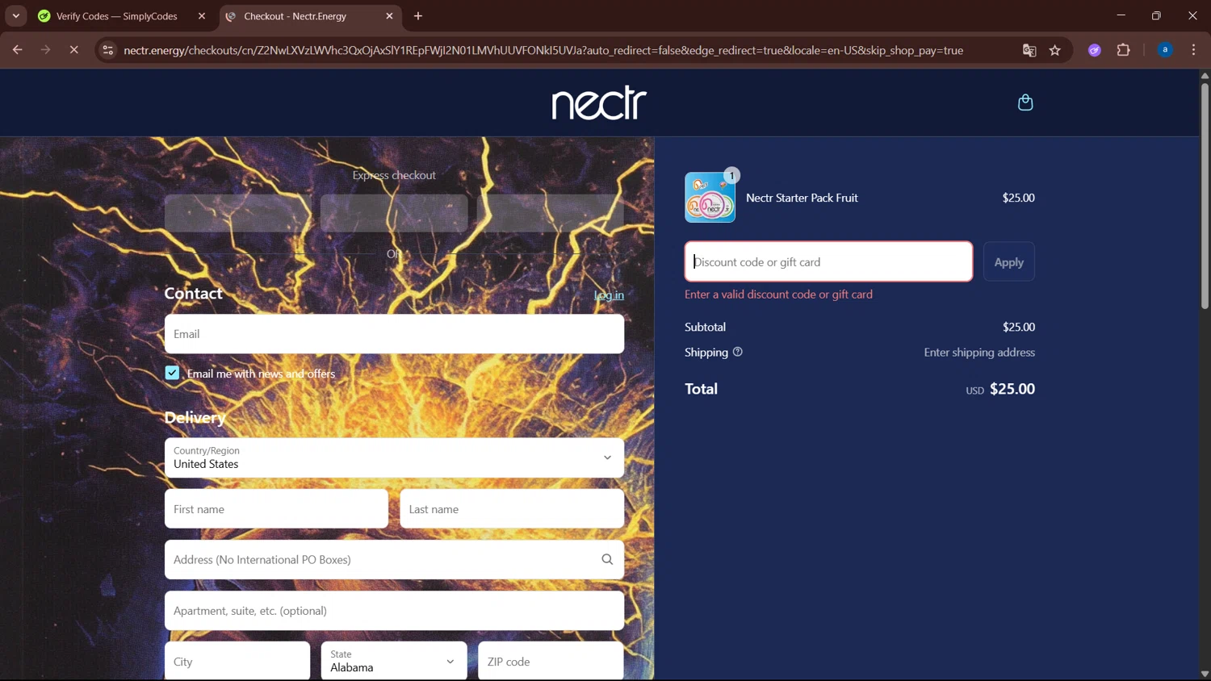
Task: Open the shopping bag cart icon
Action: click(x=1025, y=102)
